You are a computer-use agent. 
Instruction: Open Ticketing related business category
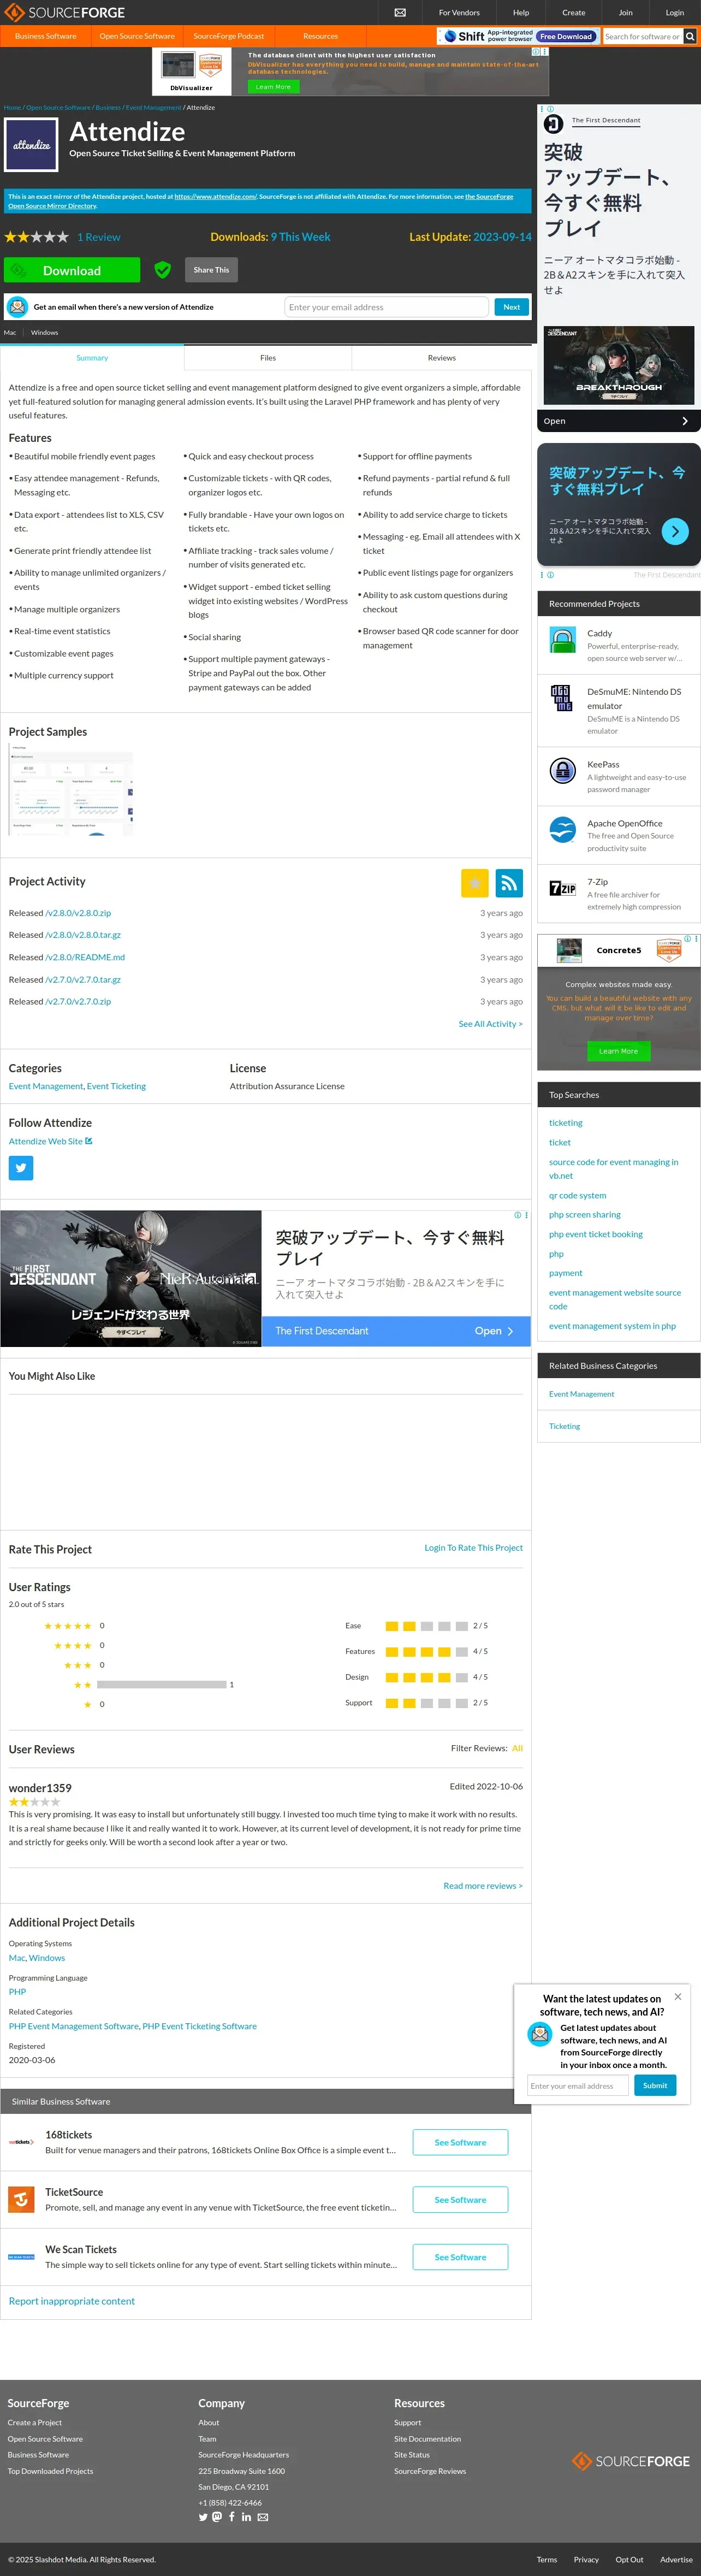coord(564,1426)
